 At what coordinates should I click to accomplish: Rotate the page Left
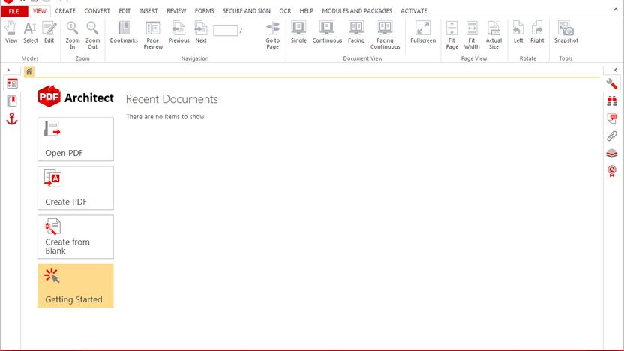pyautogui.click(x=518, y=32)
